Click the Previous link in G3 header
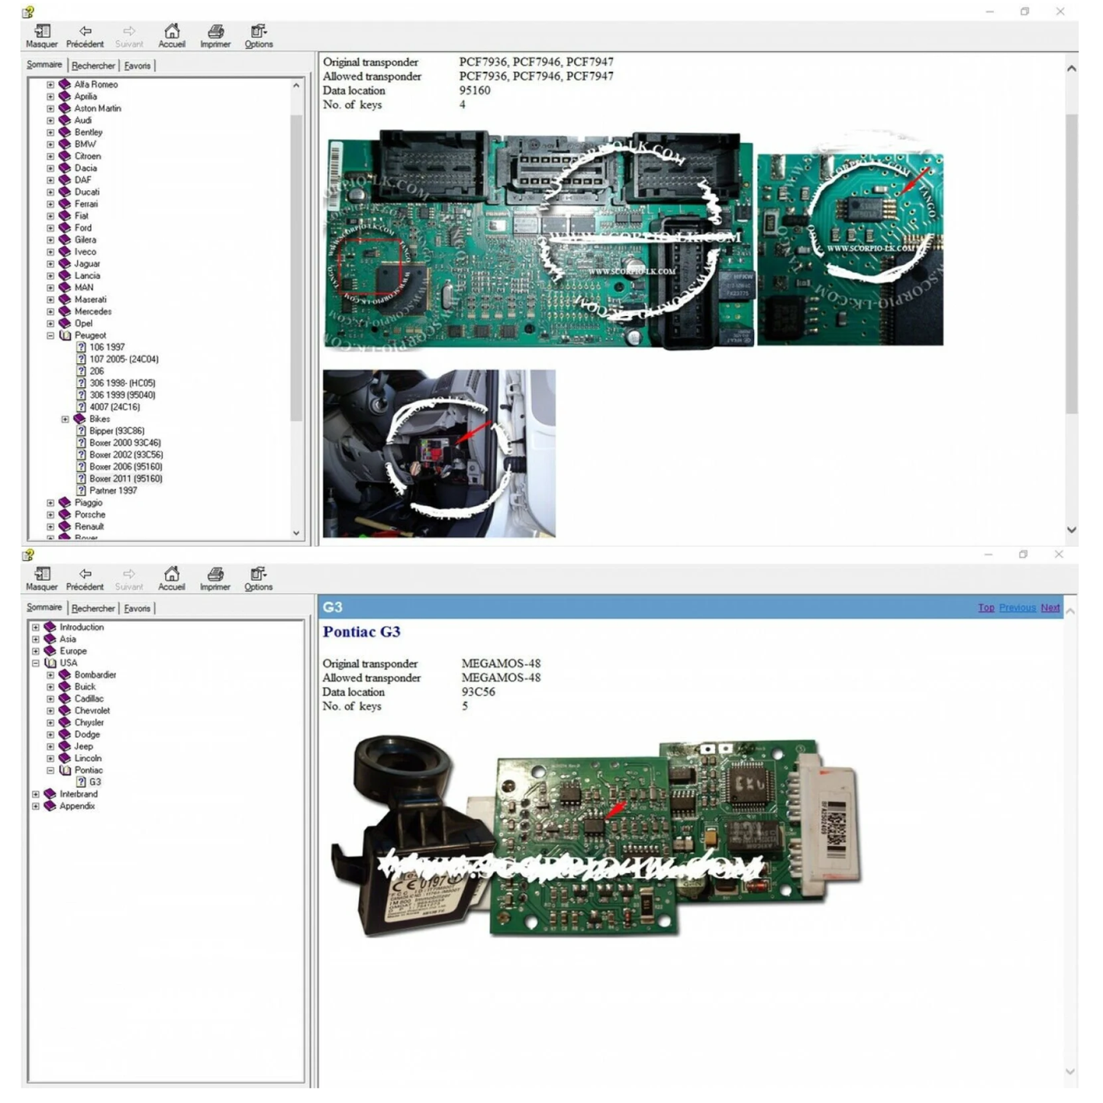Screen dimensions: 1103x1103 pyautogui.click(x=1017, y=608)
